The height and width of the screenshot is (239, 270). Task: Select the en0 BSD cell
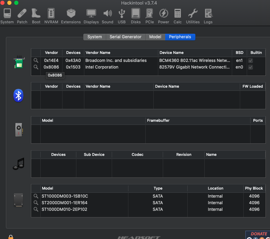239,67
